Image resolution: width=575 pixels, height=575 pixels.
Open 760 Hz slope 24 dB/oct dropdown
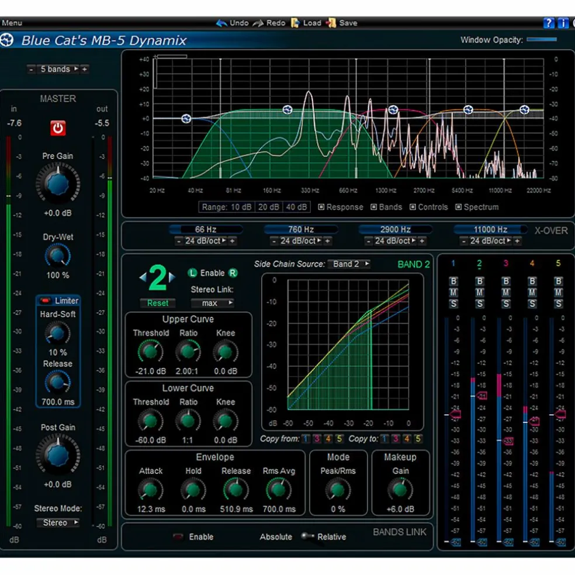[301, 241]
